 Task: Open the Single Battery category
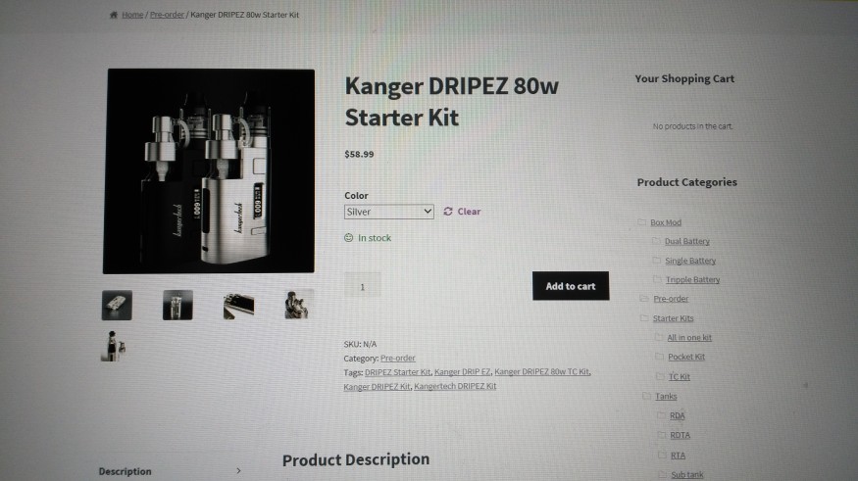pos(690,261)
